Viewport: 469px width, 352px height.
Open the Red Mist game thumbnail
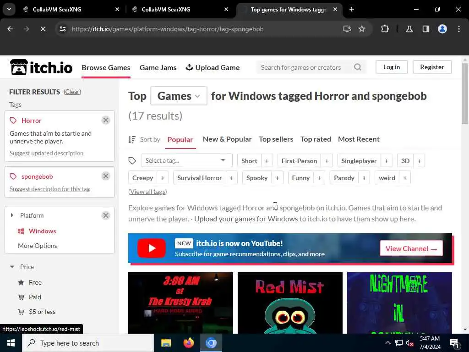point(290,303)
